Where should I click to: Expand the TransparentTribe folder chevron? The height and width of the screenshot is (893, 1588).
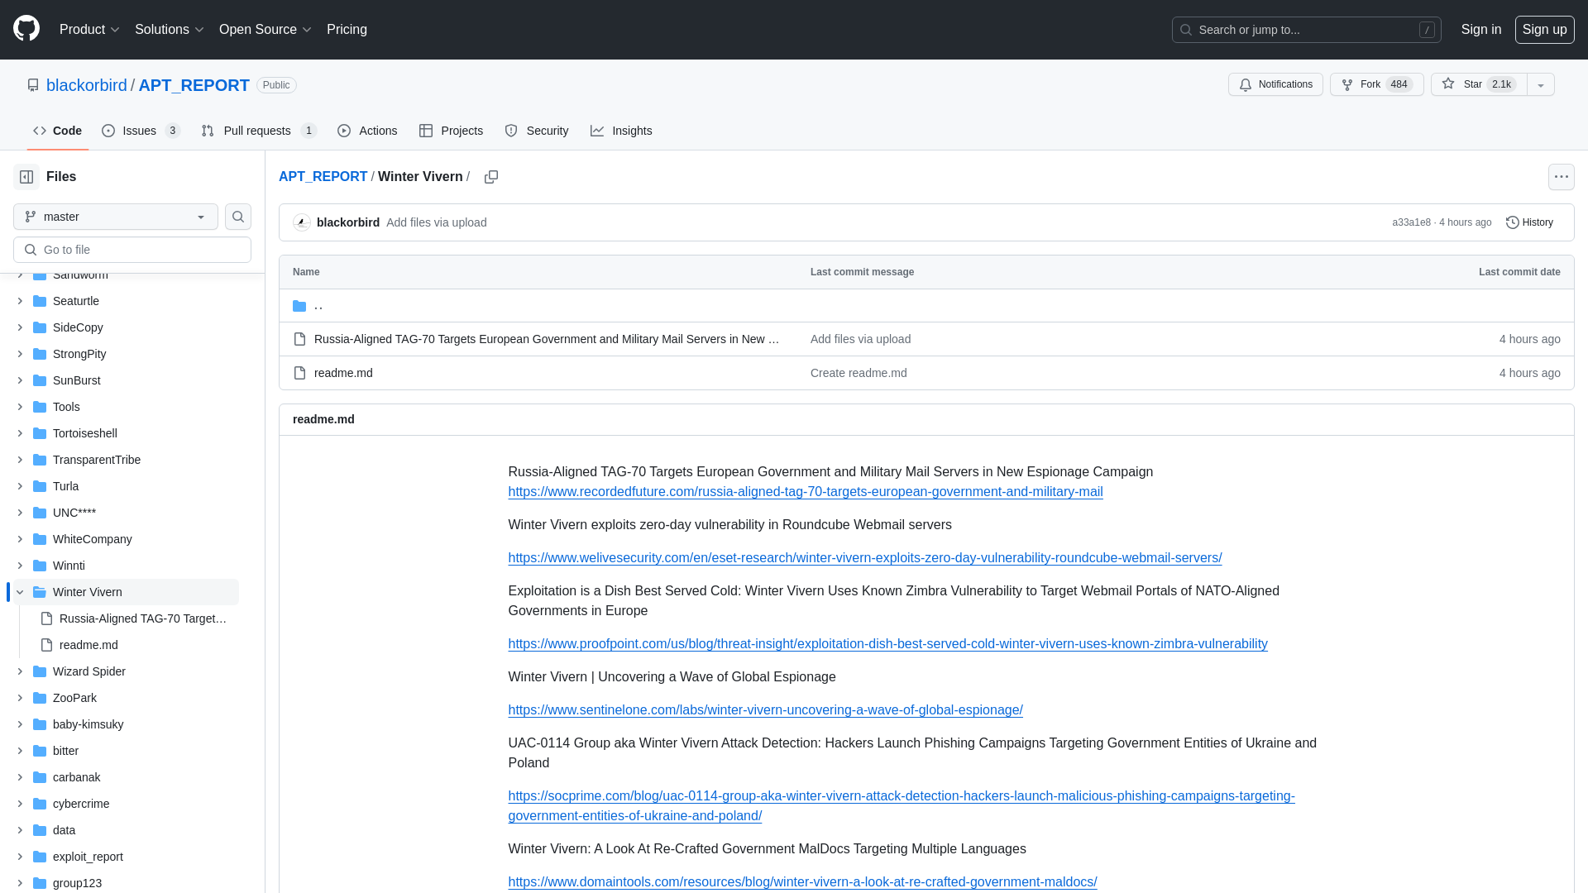[20, 460]
